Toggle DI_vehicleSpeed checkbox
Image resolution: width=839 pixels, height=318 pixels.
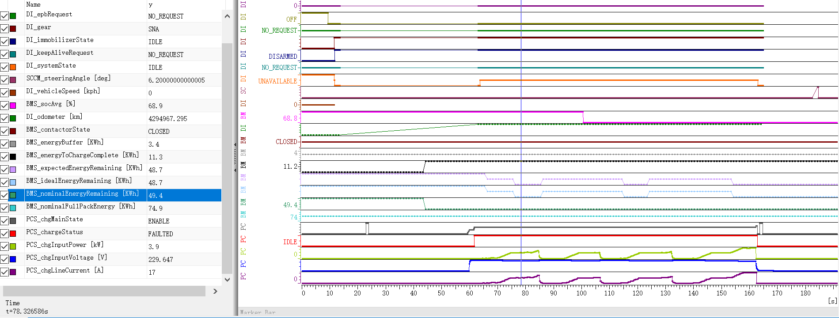click(x=4, y=93)
